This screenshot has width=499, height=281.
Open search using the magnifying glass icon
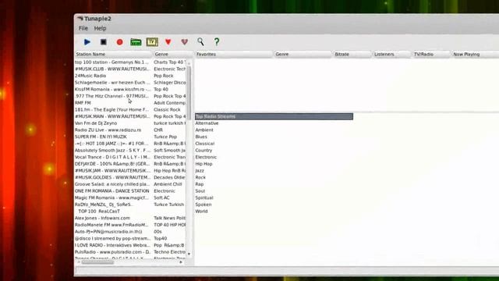pyautogui.click(x=200, y=41)
